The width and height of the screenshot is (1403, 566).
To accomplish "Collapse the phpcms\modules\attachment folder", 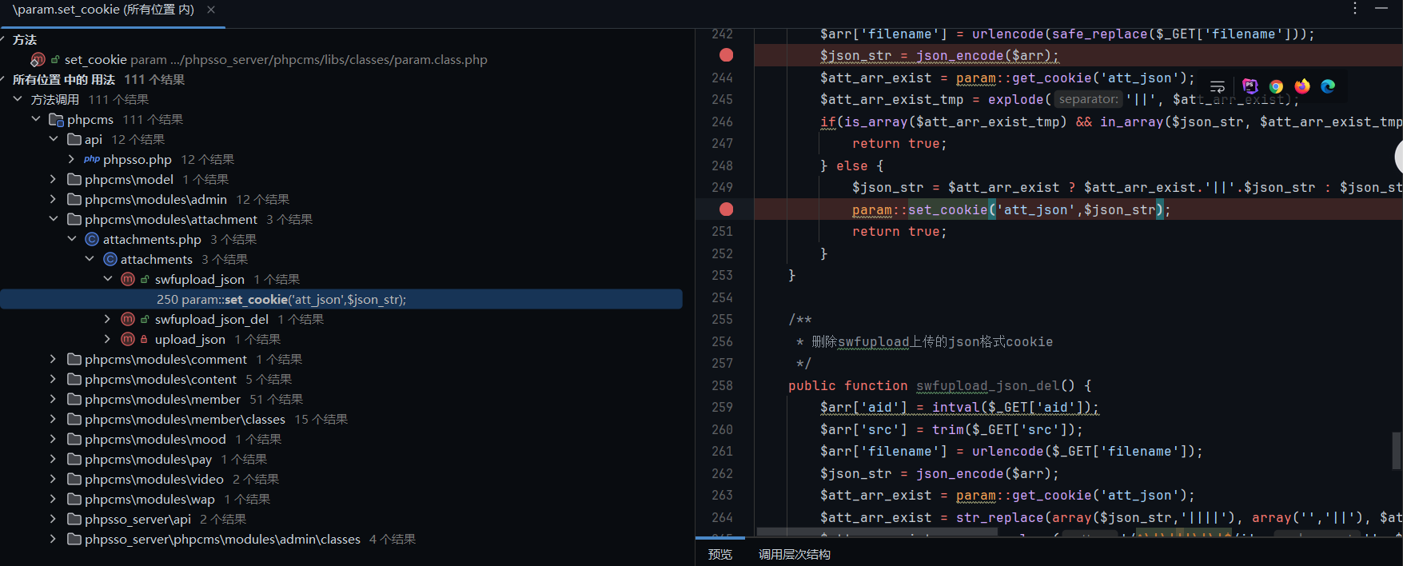I will pyautogui.click(x=53, y=219).
